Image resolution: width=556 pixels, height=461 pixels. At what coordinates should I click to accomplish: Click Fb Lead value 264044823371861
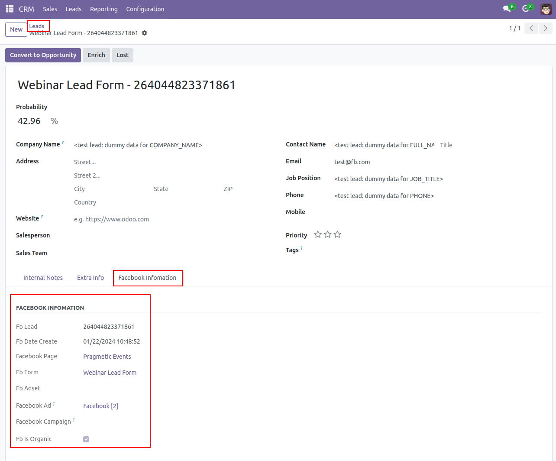tap(109, 327)
